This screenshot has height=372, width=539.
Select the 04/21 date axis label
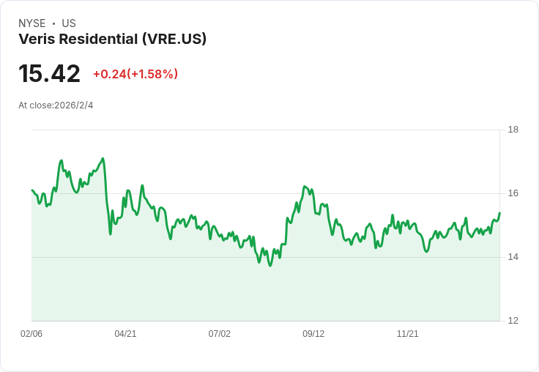click(x=125, y=334)
